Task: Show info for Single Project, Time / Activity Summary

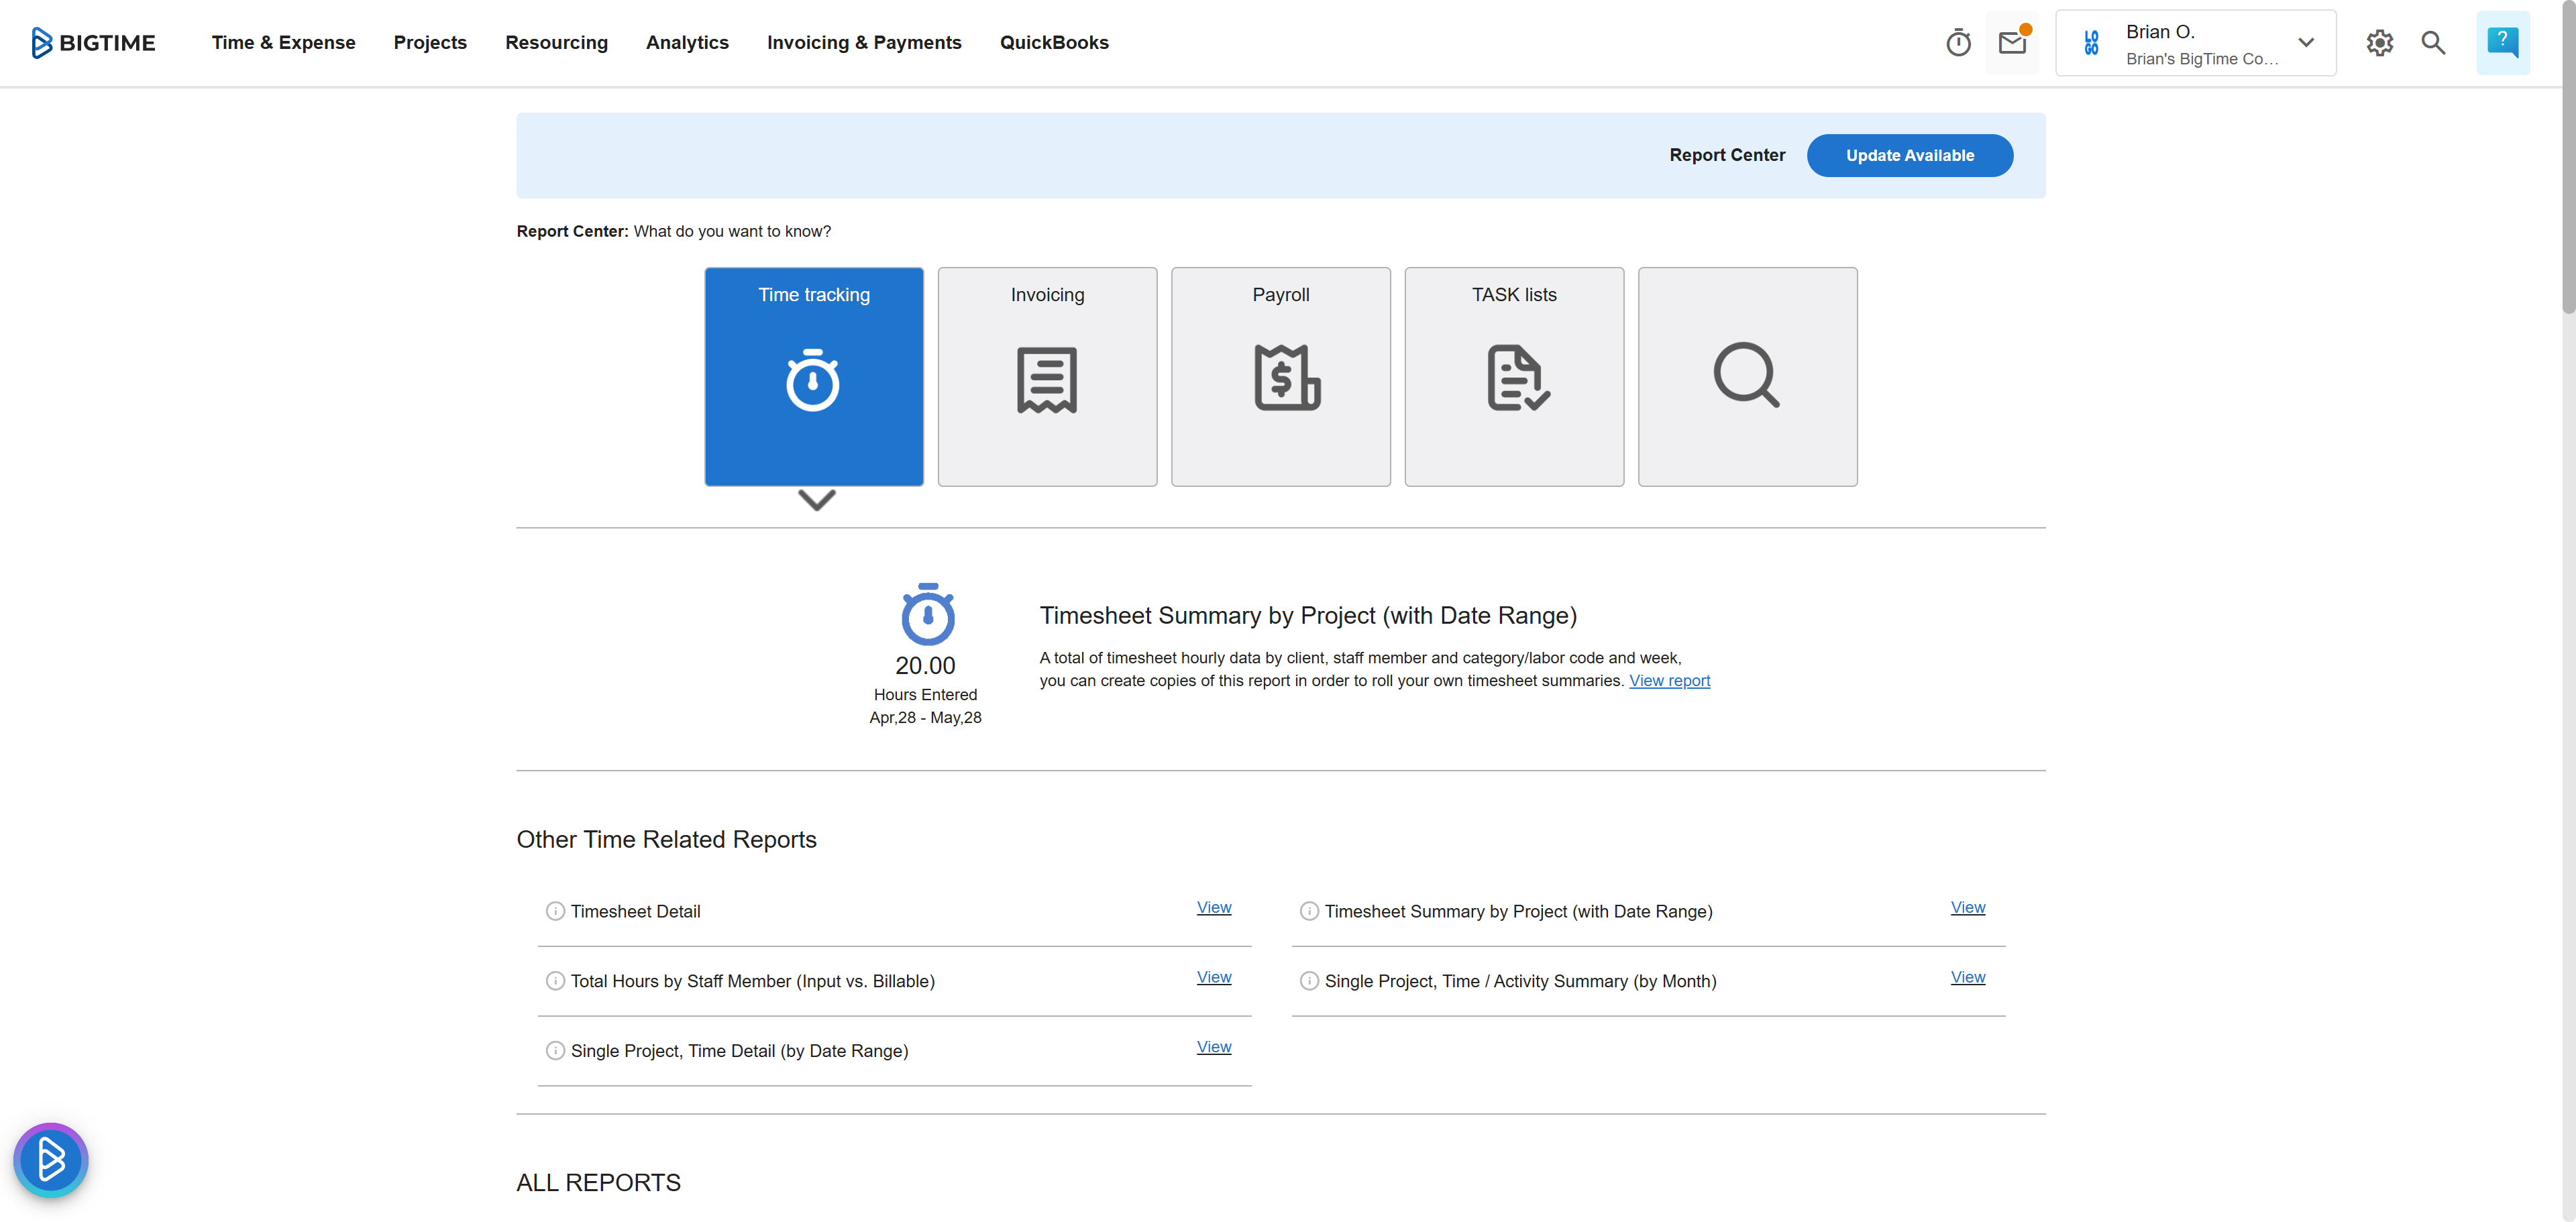Action: pyautogui.click(x=1309, y=981)
